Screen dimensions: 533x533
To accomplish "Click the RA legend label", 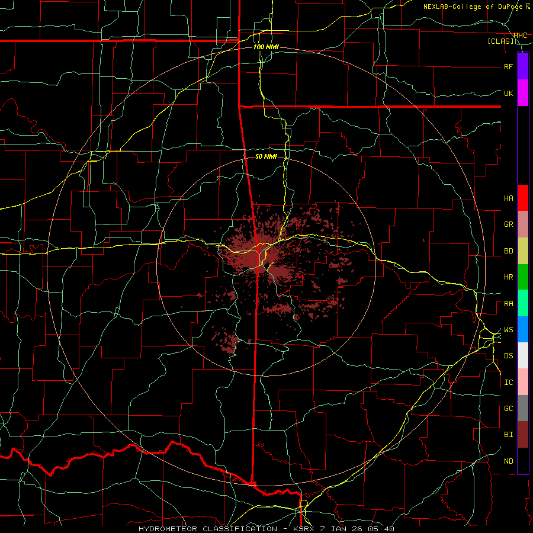I will (508, 304).
